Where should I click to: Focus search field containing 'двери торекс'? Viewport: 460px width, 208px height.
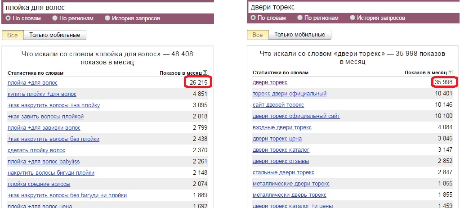pyautogui.click(x=354, y=8)
